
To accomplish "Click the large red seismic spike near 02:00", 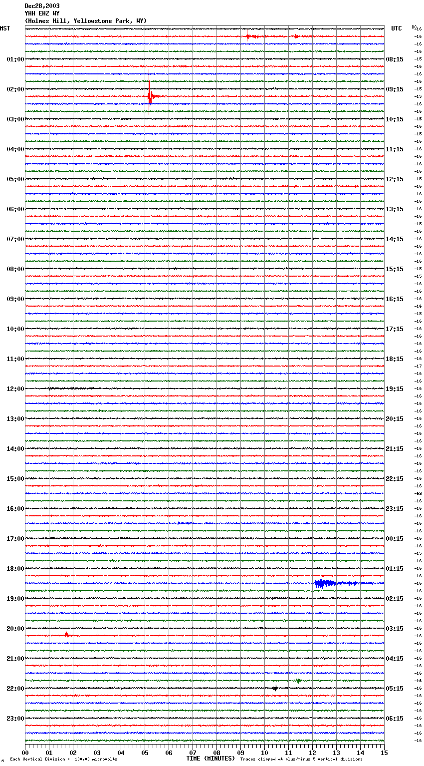I will point(150,93).
